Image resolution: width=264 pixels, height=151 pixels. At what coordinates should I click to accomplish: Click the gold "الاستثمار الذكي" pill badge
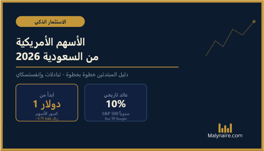[50, 22]
